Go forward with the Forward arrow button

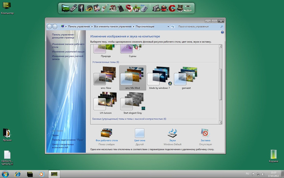[x=55, y=27]
